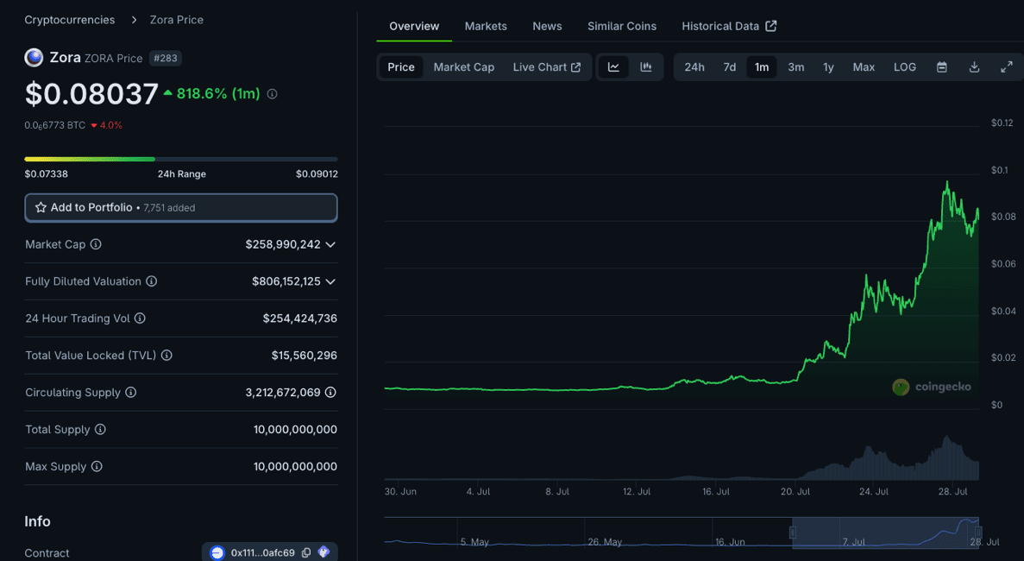Open Cryptocurrencies breadcrumb link
The image size is (1024, 561).
69,20
